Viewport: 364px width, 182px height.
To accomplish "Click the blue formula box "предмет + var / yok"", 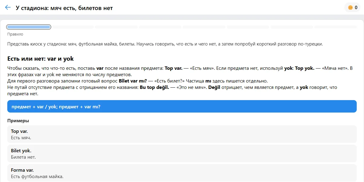I will click(x=182, y=106).
